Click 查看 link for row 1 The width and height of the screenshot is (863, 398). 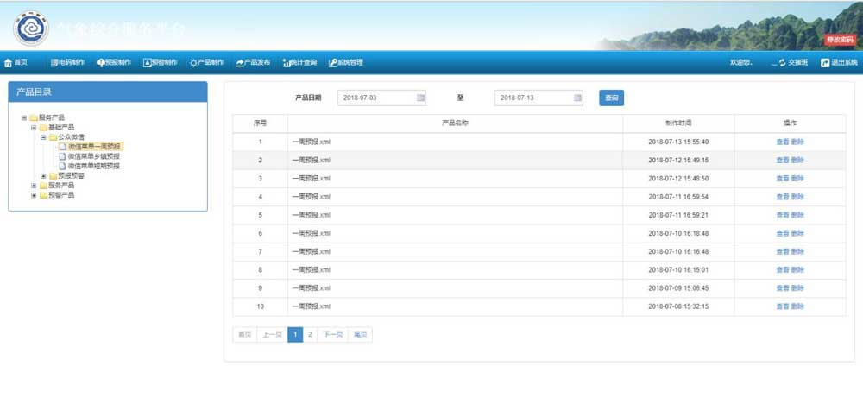pyautogui.click(x=782, y=142)
